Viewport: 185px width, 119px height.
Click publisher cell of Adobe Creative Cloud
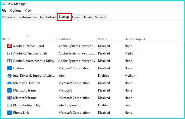point(77,46)
